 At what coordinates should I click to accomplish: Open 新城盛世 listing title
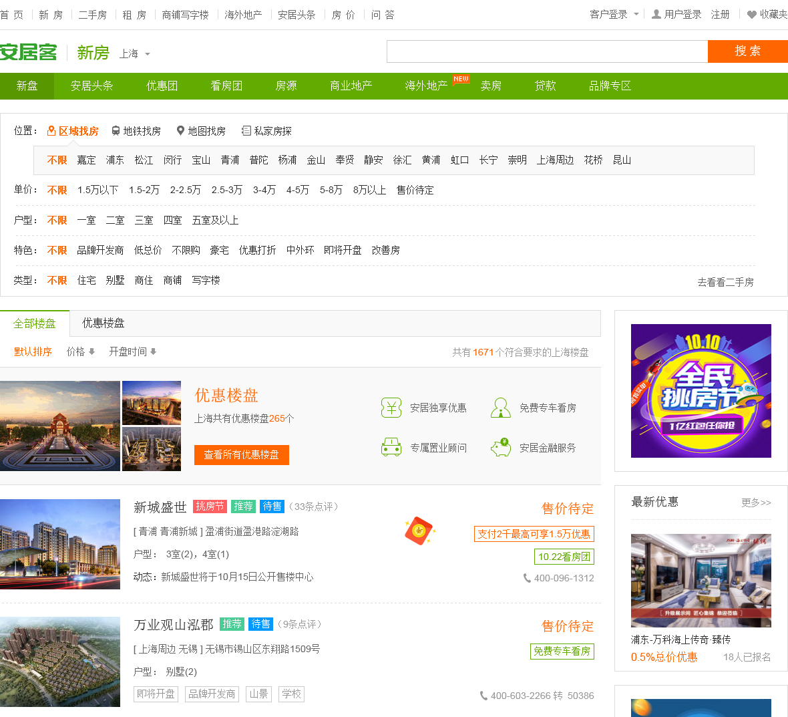pyautogui.click(x=160, y=507)
